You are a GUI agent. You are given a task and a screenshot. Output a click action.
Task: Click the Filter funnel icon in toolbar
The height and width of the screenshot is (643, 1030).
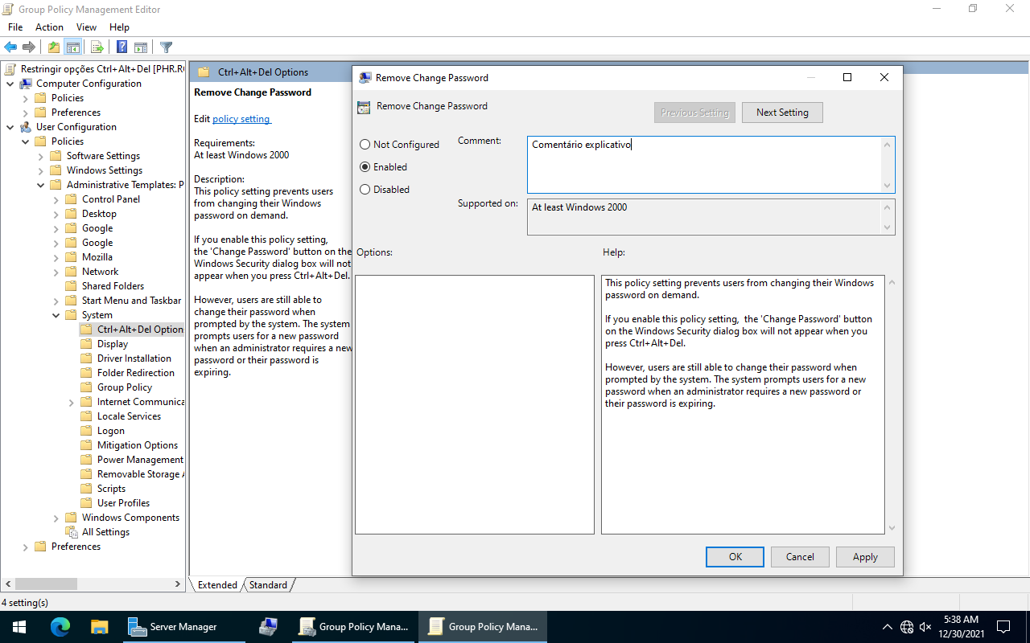click(166, 47)
